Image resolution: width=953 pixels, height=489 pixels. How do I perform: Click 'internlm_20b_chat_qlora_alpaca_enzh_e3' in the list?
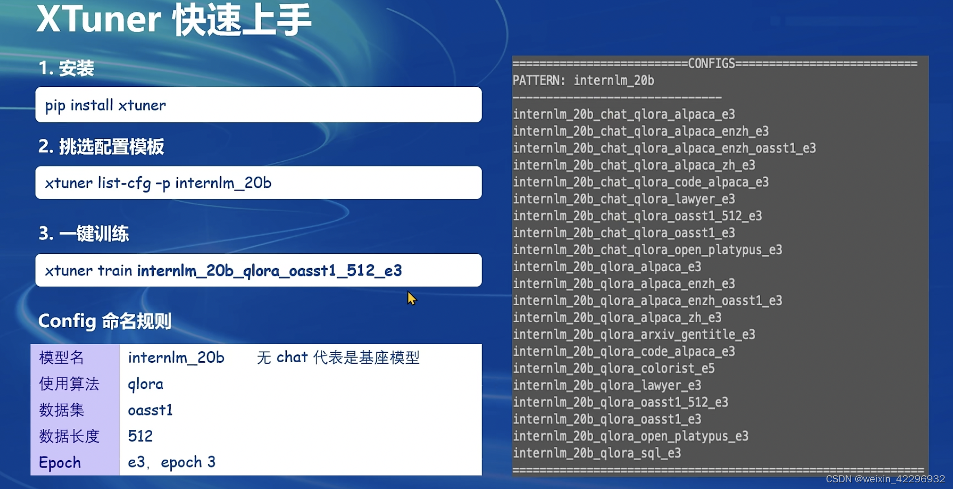(641, 131)
